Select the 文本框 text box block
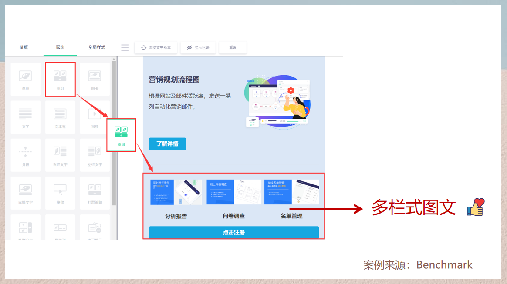Screen dimensions: 507x284 60,117
